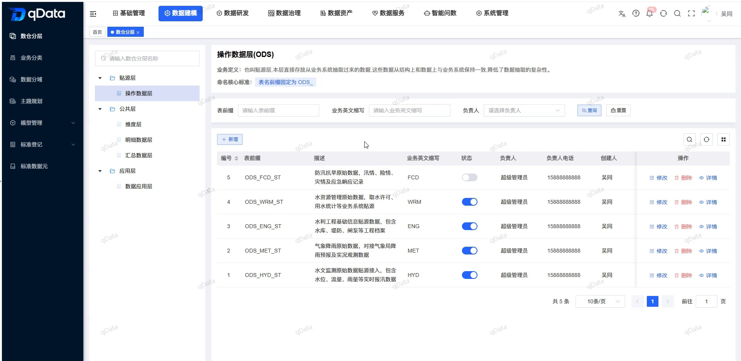Select 汇总数据层 in the tree

tap(147, 155)
